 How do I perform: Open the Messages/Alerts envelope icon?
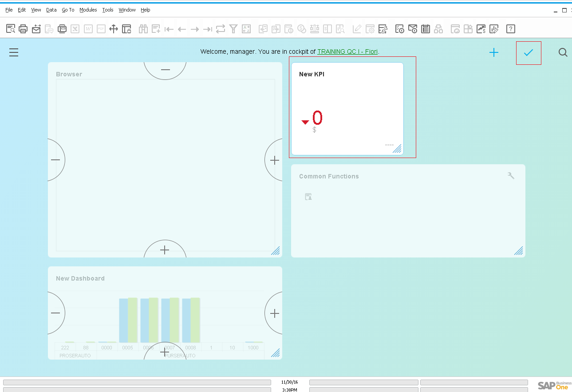tap(413, 29)
